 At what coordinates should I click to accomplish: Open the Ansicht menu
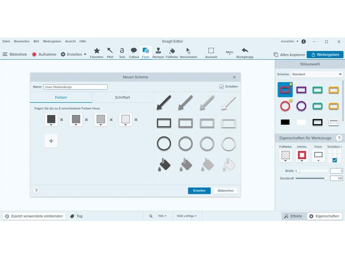click(70, 41)
